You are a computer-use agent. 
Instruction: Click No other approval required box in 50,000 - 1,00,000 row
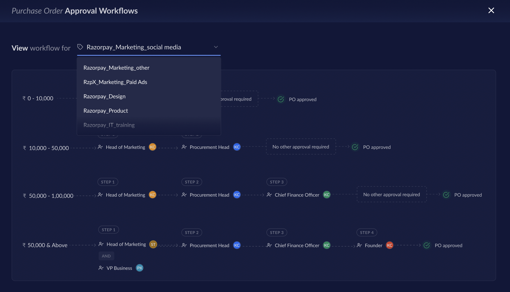pos(392,194)
